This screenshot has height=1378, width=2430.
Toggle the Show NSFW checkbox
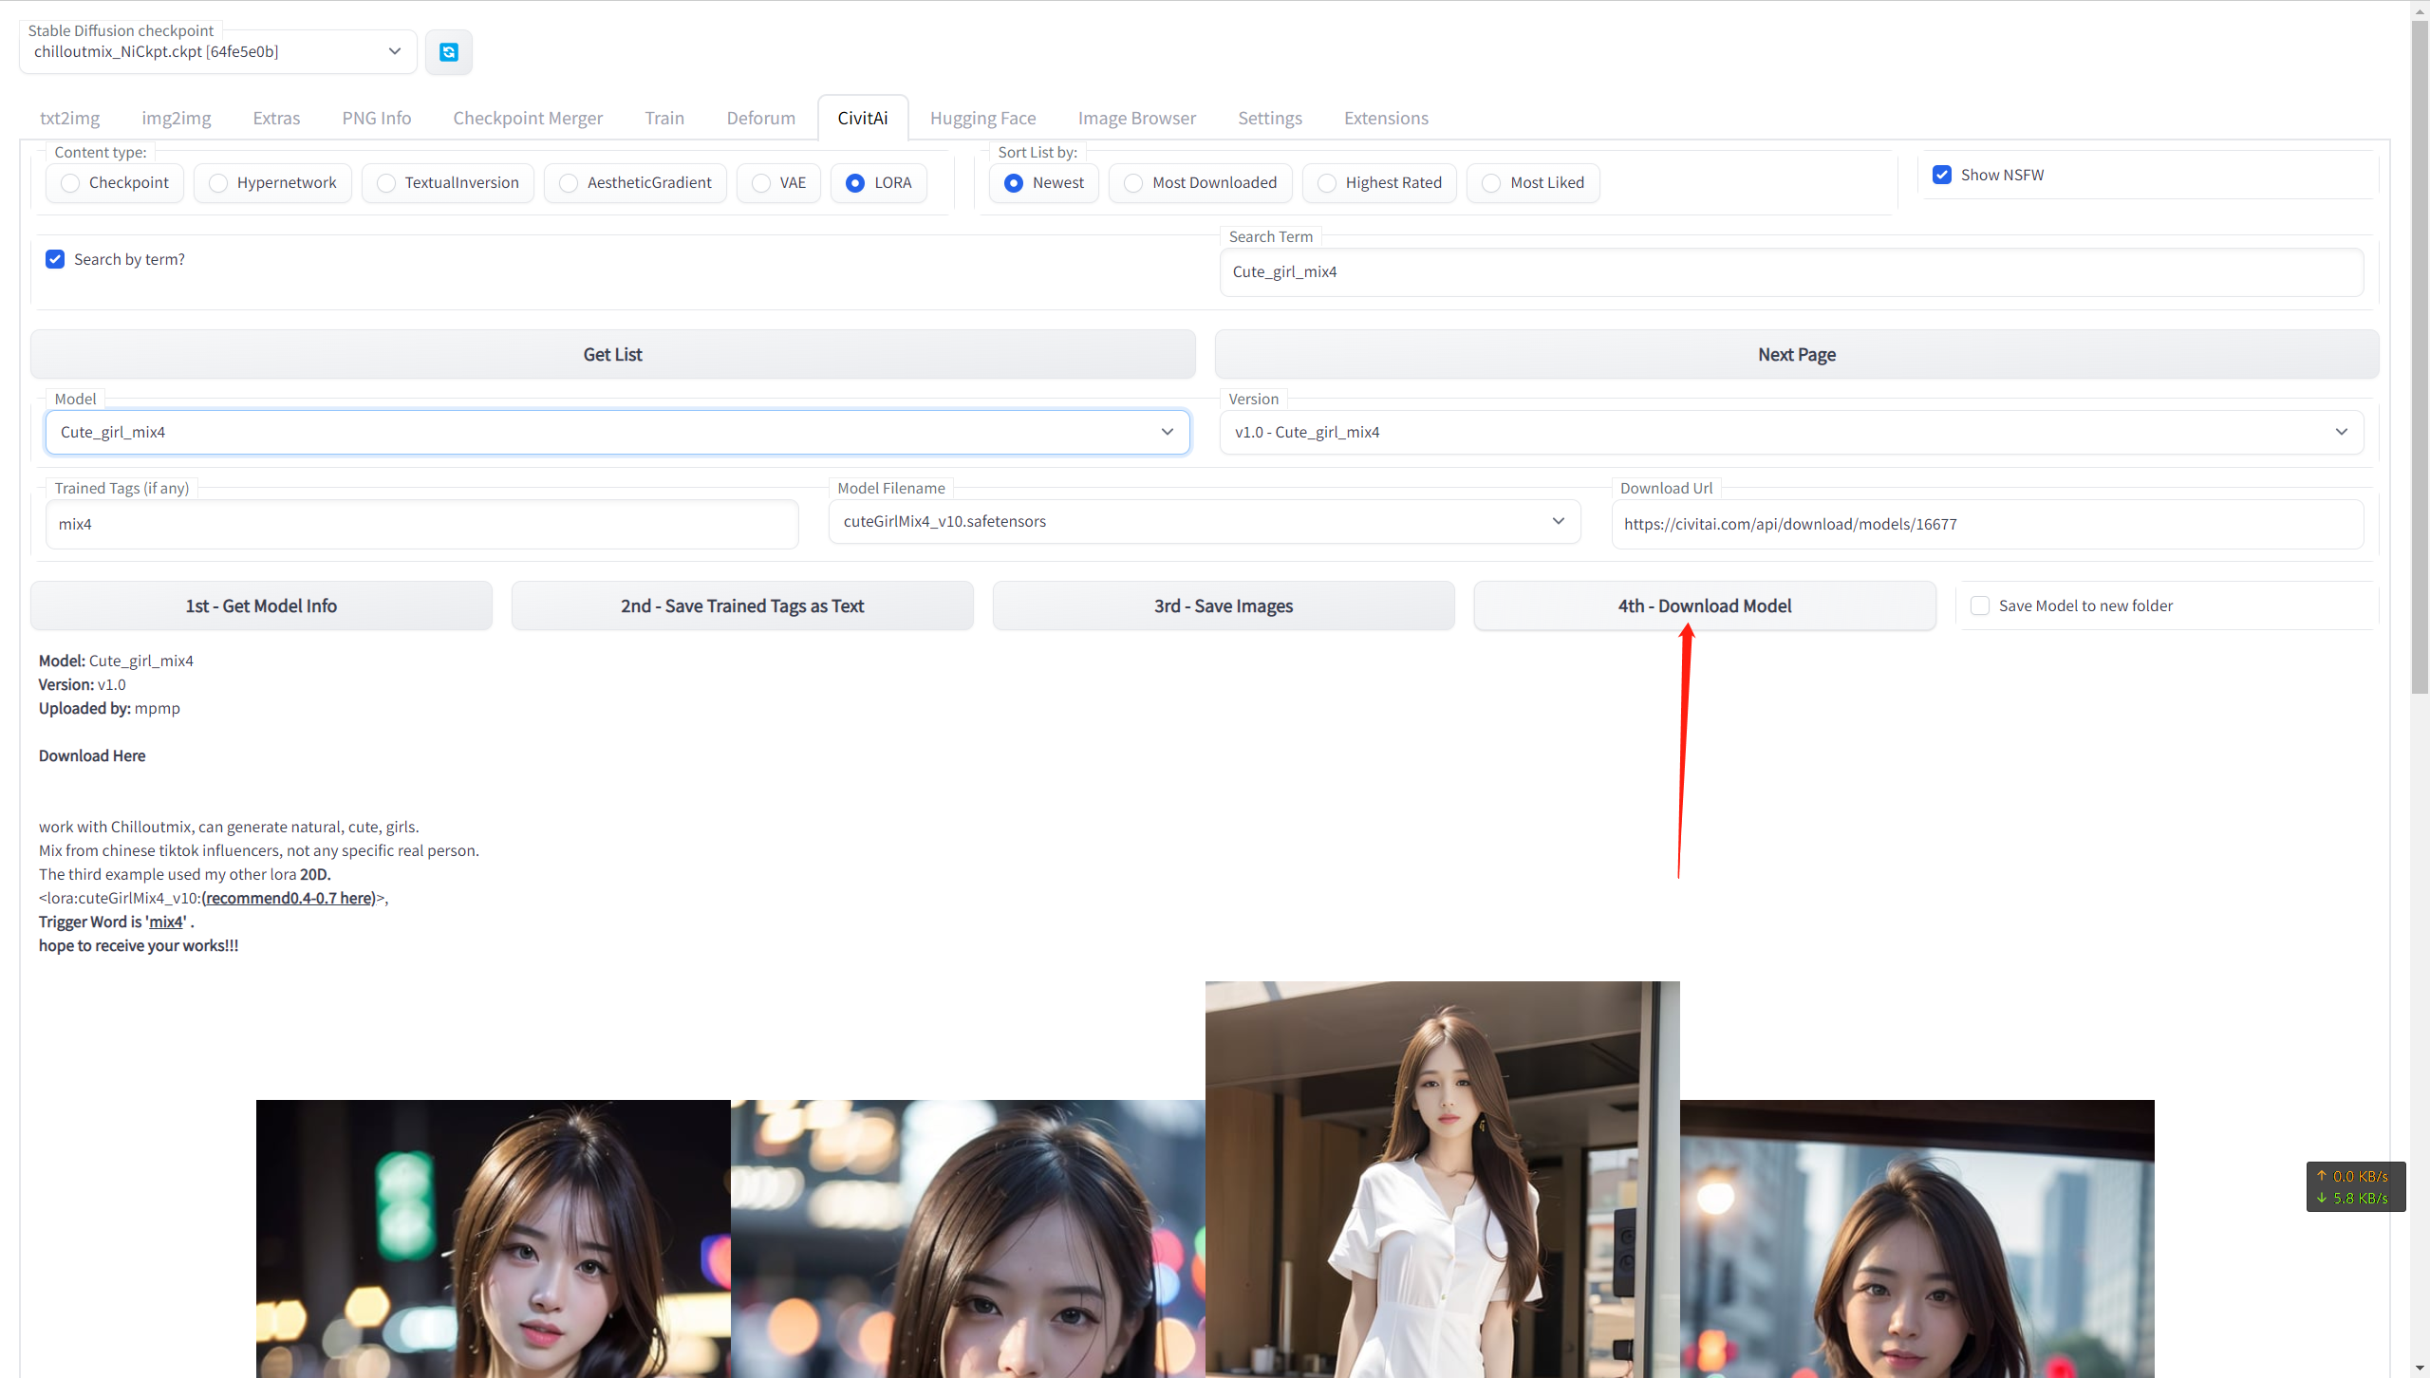[1942, 175]
